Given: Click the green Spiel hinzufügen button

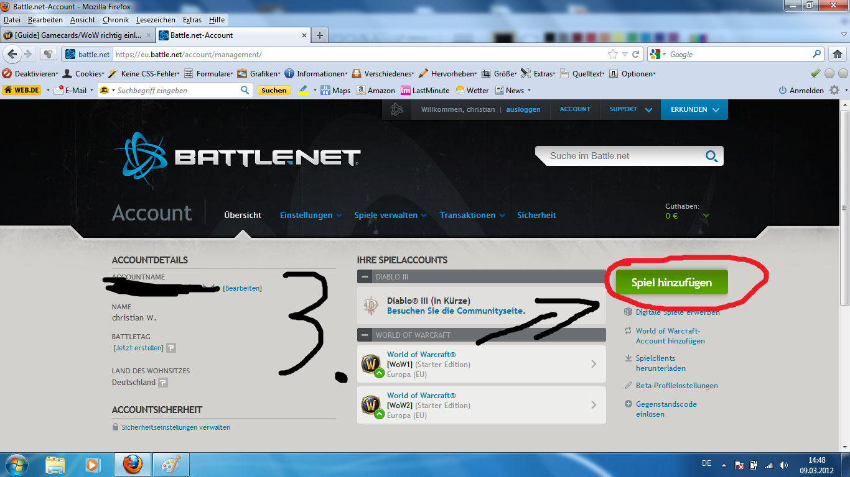Looking at the screenshot, I should [x=671, y=283].
